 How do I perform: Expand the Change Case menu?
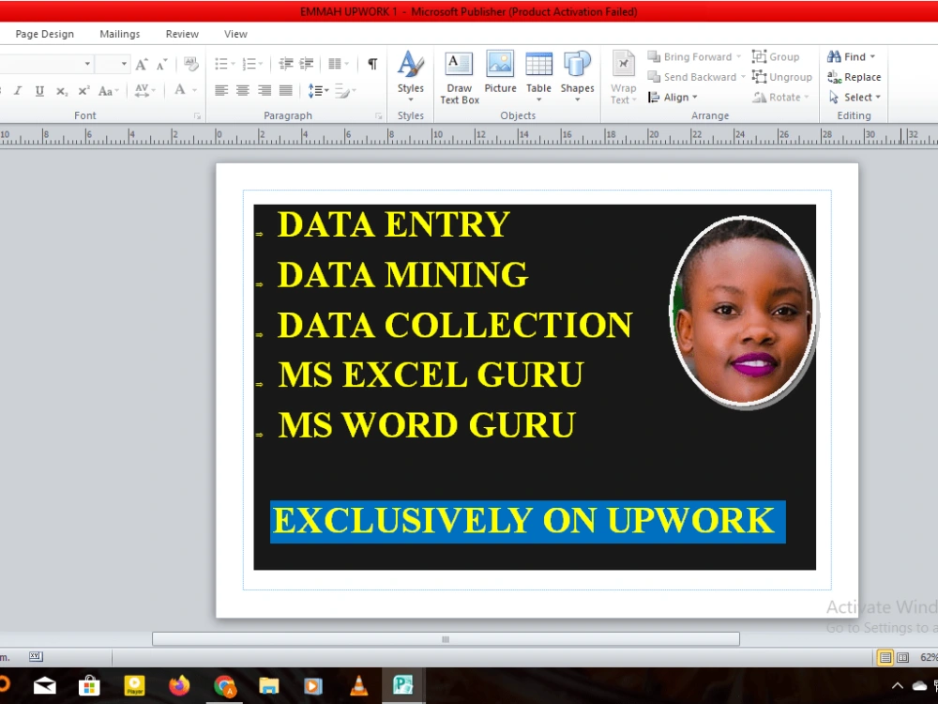109,91
